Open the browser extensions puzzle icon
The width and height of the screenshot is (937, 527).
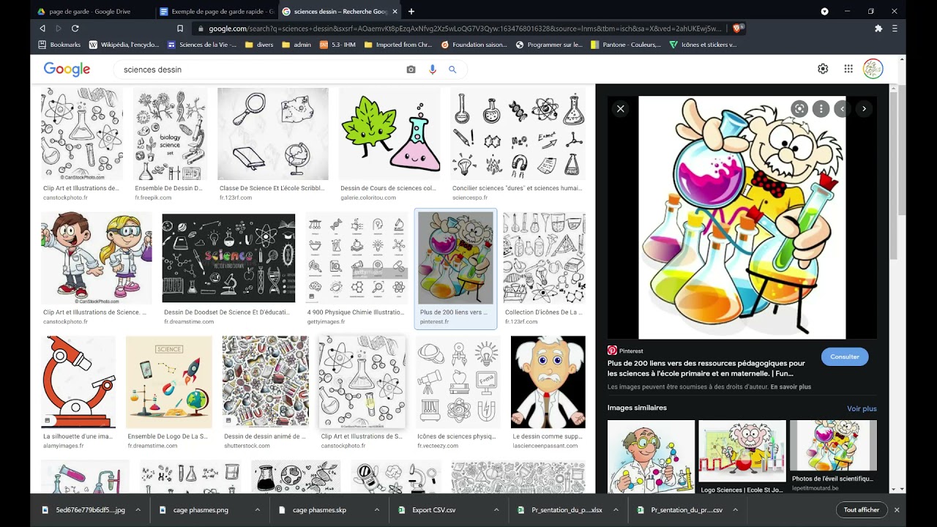pos(878,29)
